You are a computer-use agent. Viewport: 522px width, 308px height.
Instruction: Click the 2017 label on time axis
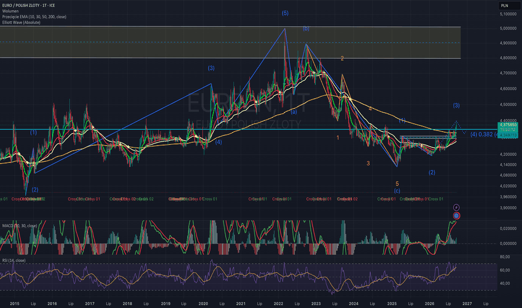coord(90,304)
